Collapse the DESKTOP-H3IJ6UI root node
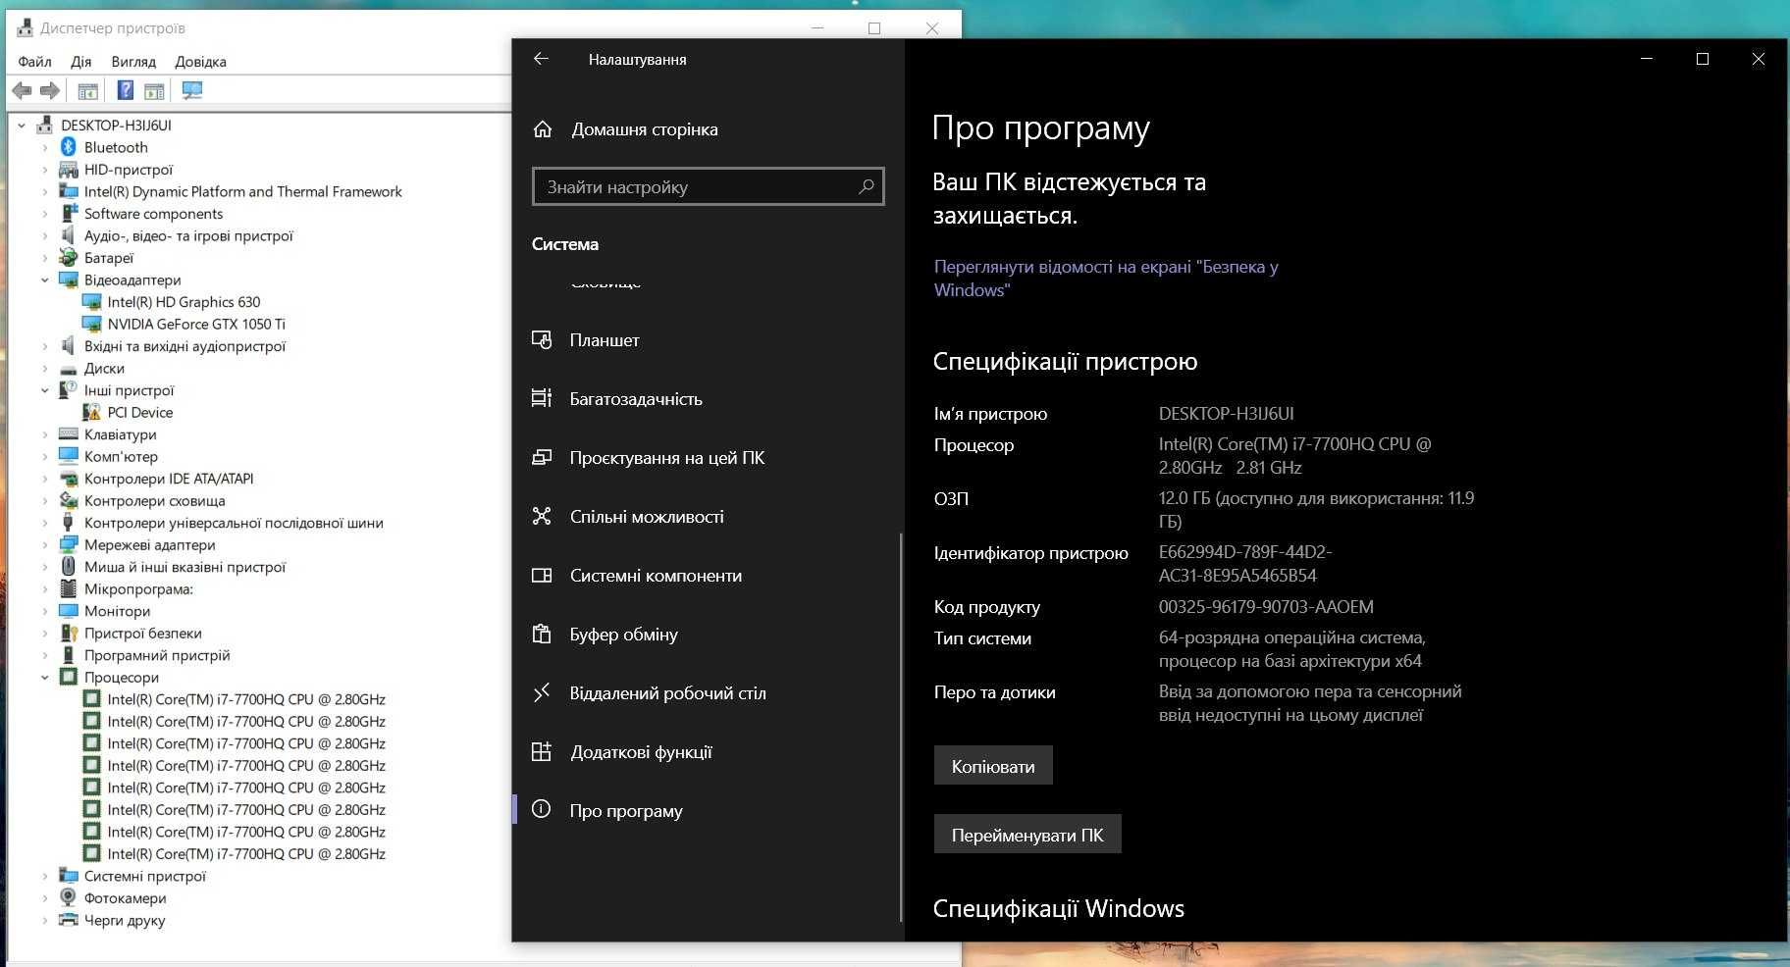 point(22,126)
